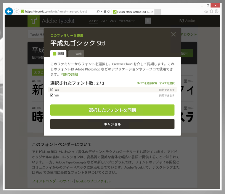Open the Typekit のプロファイル link
The width and height of the screenshot is (225, 194).
[93, 181]
